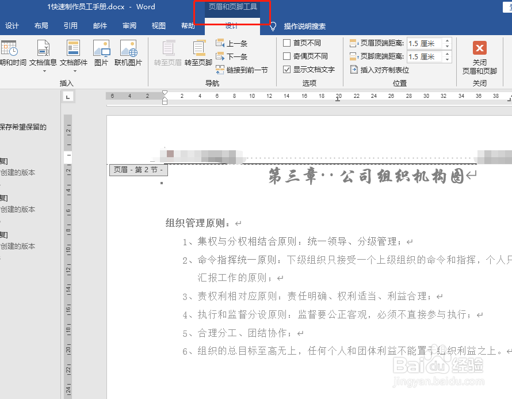Enable the 首页不同 checkbox
This screenshot has width=512, height=399.
click(x=286, y=42)
